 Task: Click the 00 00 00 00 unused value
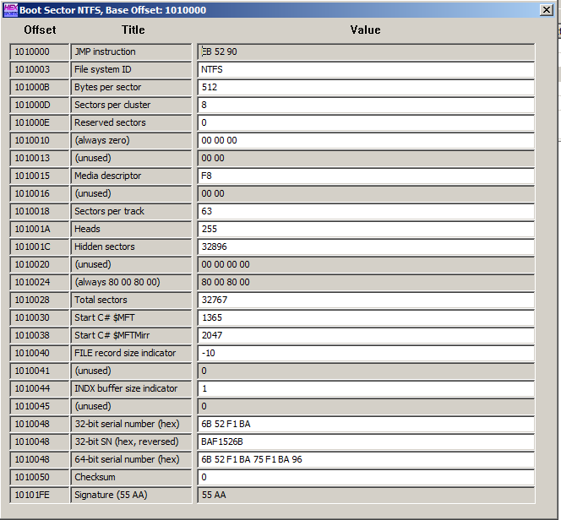[366, 264]
